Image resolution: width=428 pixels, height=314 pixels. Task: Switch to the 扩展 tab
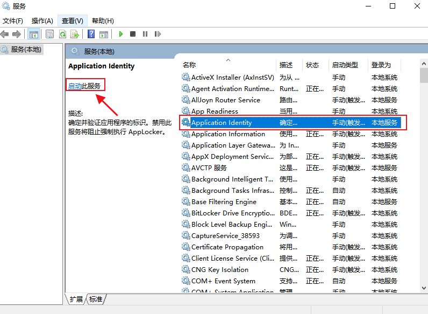pos(76,299)
